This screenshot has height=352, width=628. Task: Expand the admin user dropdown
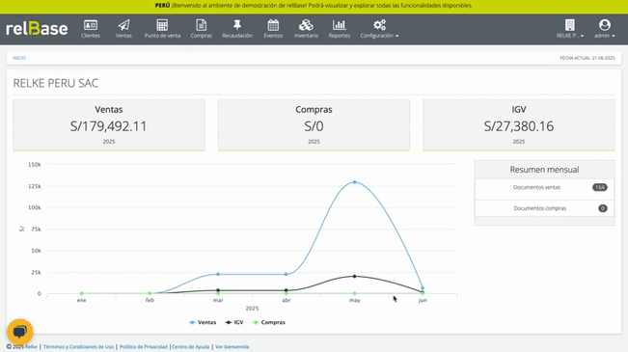tap(605, 29)
